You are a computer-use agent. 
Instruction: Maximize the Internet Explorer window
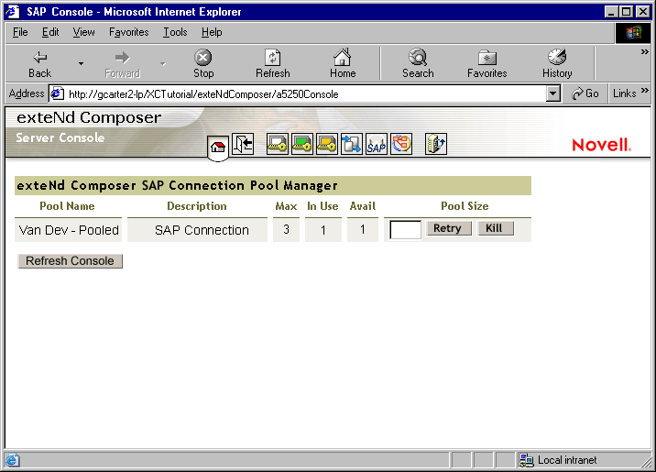click(627, 12)
